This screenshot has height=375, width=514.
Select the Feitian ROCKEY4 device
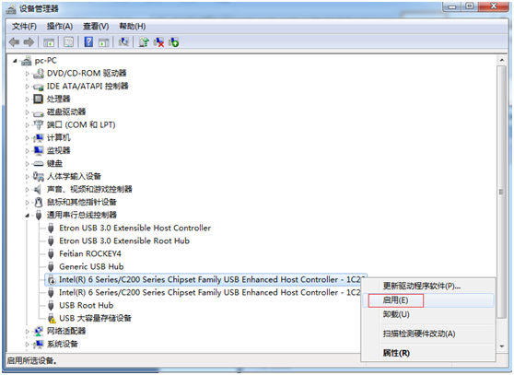tap(90, 253)
